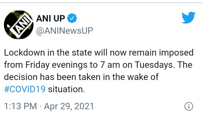
Task: Click the ANI logo lettering inside avatar
Action: 21,24
